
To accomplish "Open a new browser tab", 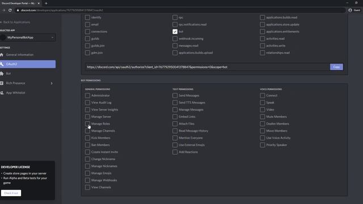I will (x=46, y=3).
